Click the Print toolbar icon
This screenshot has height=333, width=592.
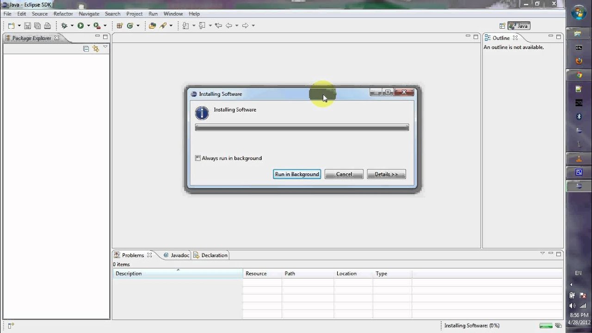pyautogui.click(x=47, y=26)
